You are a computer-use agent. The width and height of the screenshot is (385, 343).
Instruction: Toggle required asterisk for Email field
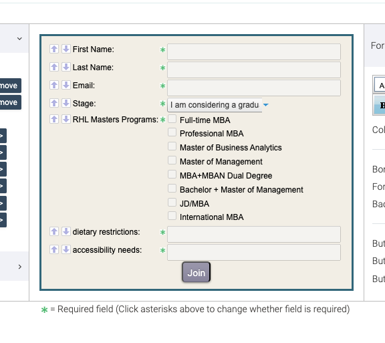coord(162,86)
